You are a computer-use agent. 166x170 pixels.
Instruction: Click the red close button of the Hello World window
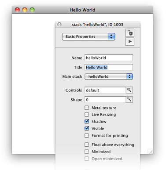(x=17, y=10)
